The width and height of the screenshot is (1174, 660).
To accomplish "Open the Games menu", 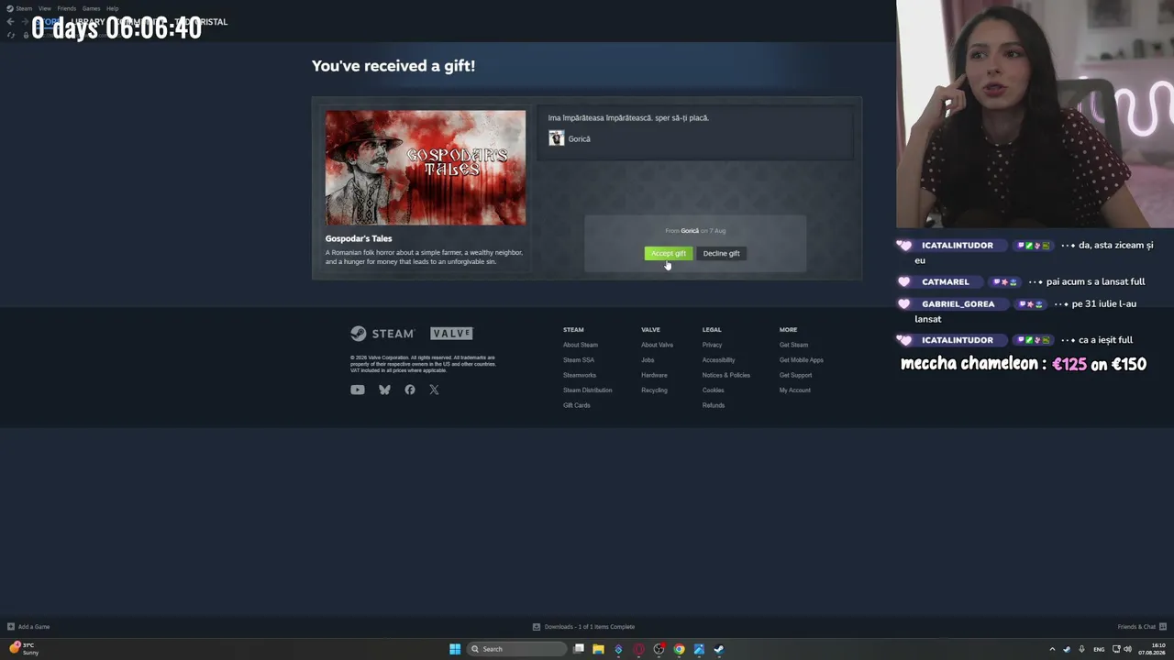I will 91,8.
